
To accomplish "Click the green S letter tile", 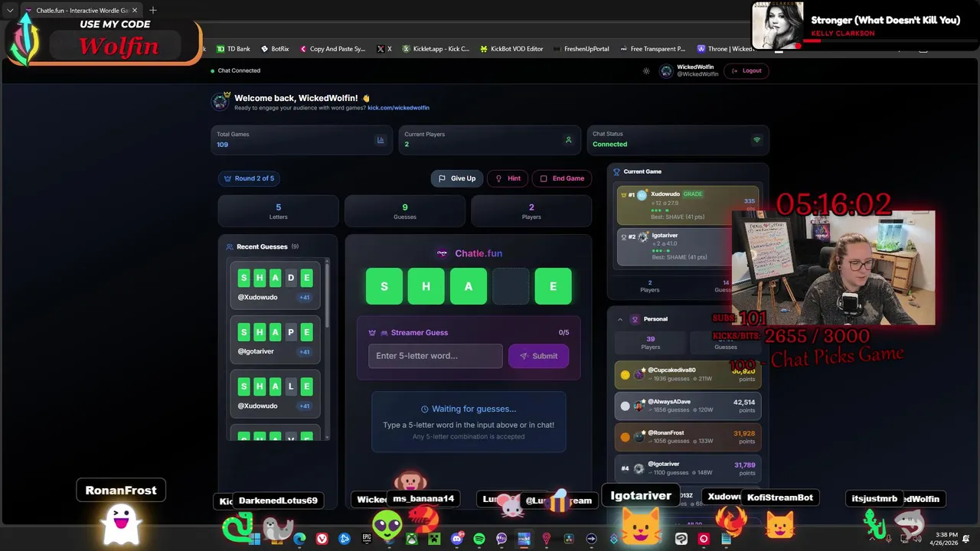I will 384,286.
